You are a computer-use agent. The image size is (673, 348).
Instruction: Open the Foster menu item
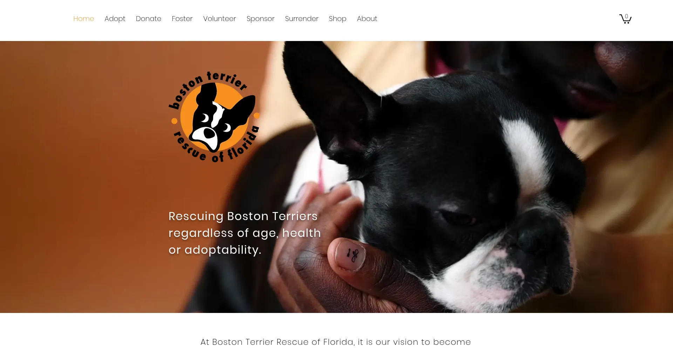tap(182, 19)
